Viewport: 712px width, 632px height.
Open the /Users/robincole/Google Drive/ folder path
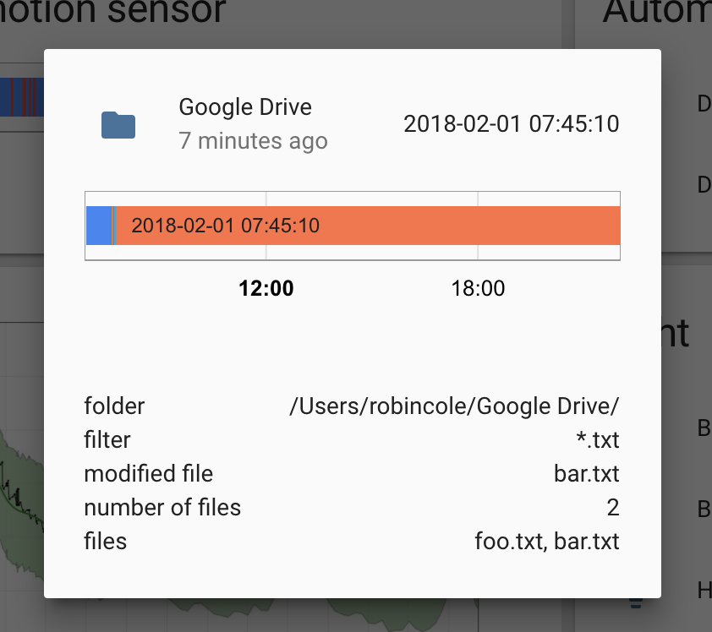coord(455,406)
